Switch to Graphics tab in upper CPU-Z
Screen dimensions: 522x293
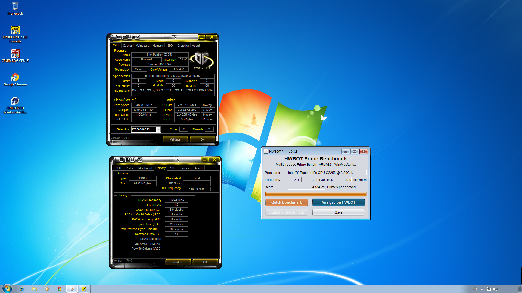click(x=183, y=46)
